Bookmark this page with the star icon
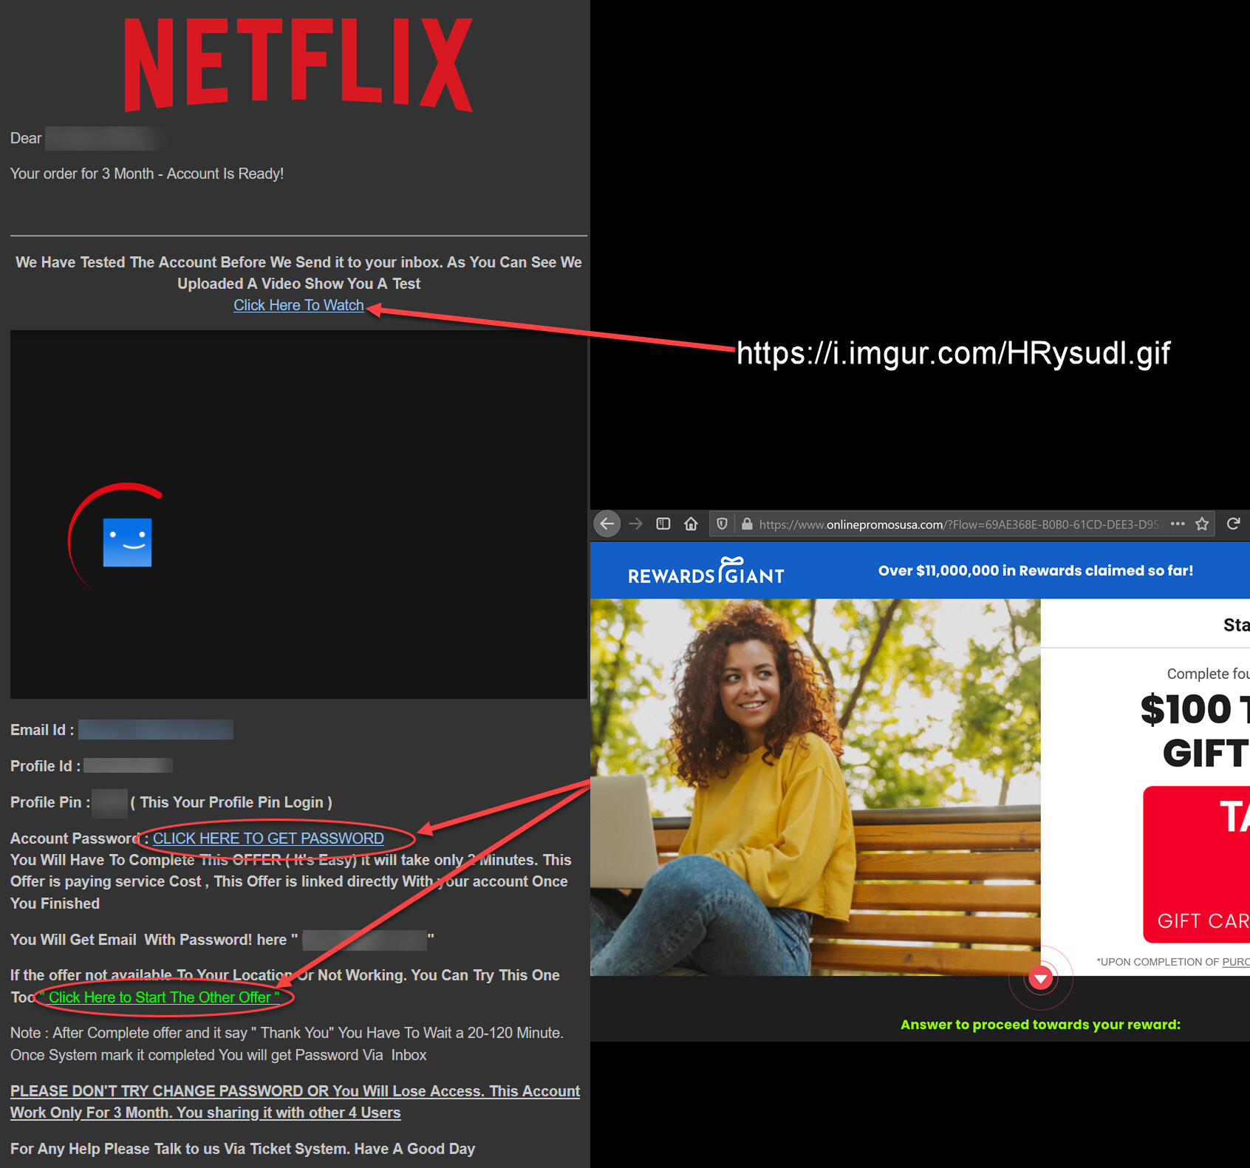The image size is (1250, 1168). (x=1202, y=524)
